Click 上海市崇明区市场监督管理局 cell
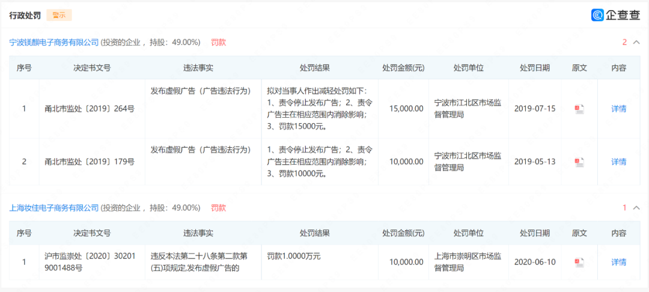Image resolution: width=649 pixels, height=292 pixels. coord(468,262)
